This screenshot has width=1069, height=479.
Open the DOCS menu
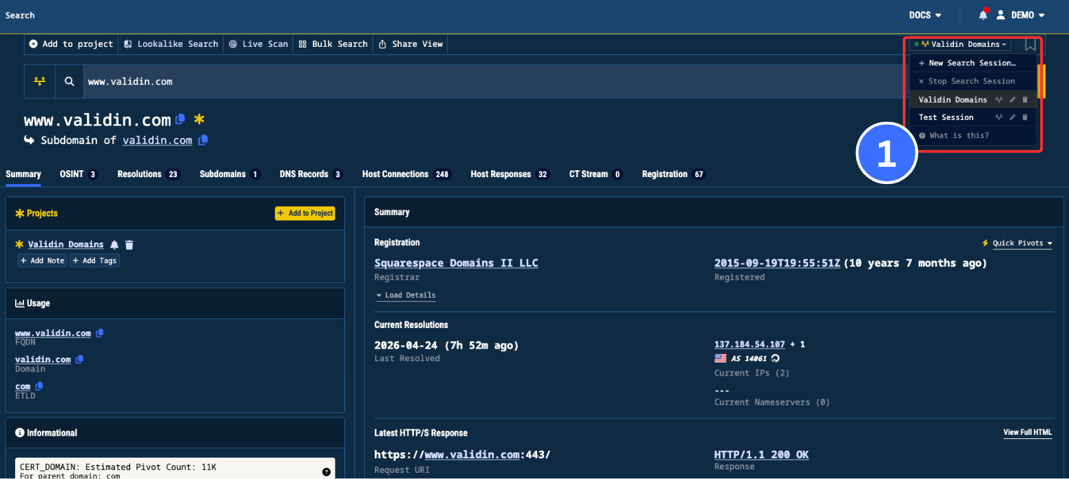(924, 15)
